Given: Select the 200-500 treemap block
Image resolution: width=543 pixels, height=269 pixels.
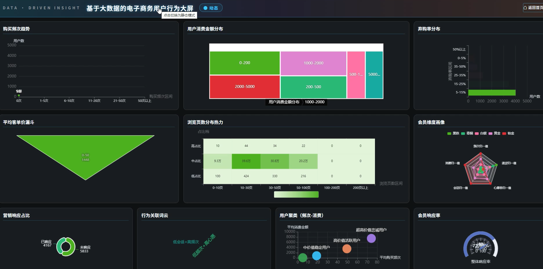Looking at the screenshot, I should click(x=314, y=87).
